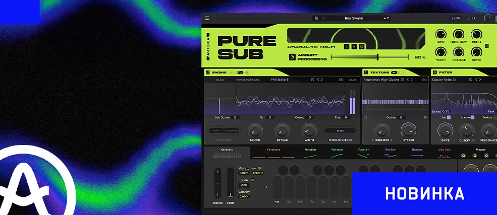Favorite the Bee Swarm preset with the heart

click(x=323, y=18)
